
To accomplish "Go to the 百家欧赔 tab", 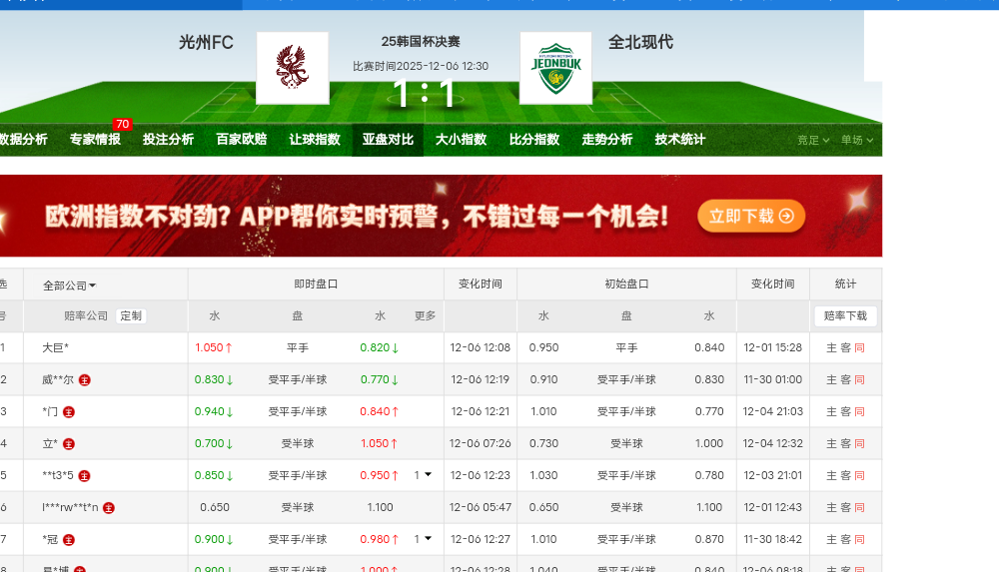I will point(242,140).
